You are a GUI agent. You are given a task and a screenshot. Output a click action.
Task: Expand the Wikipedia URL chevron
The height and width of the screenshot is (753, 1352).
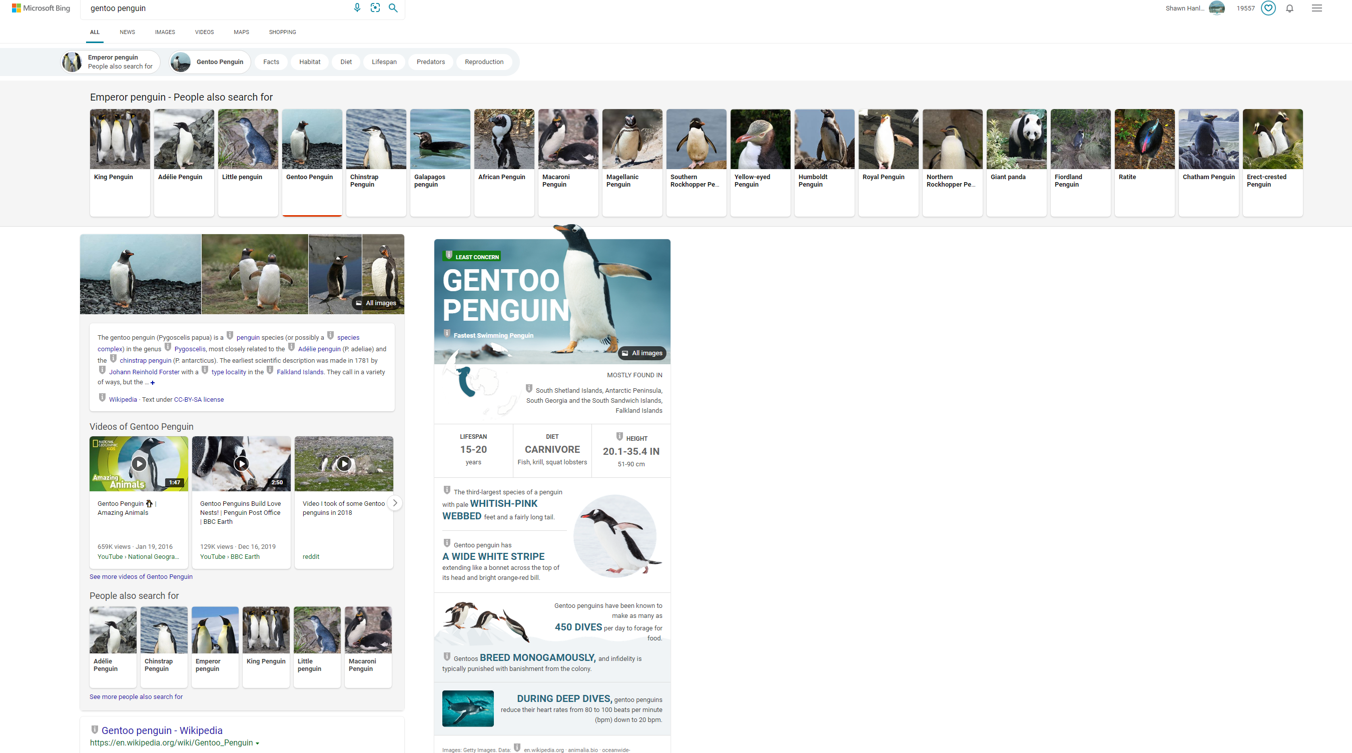[257, 742]
